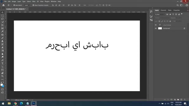189x106 pixels.
Task: Toggle the Show Transform Controls checkbox
Action: [33, 5]
